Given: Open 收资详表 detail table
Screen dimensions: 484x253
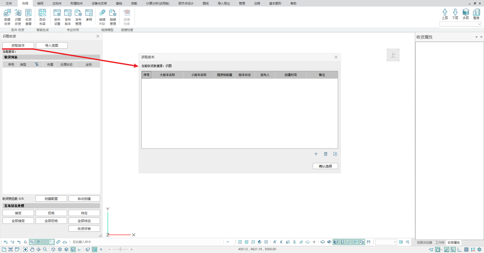Looking at the screenshot, I should [x=84, y=228].
